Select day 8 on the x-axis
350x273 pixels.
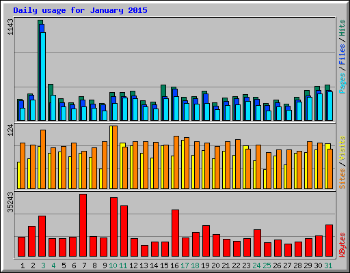coord(94,265)
